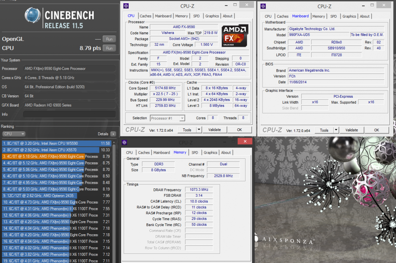Click Tools button in Mainboard window

coord(324,130)
